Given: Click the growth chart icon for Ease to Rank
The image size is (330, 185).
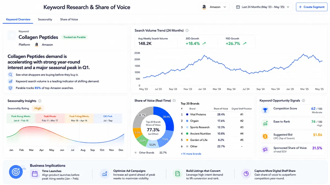Looking at the screenshot, I should (x=265, y=123).
